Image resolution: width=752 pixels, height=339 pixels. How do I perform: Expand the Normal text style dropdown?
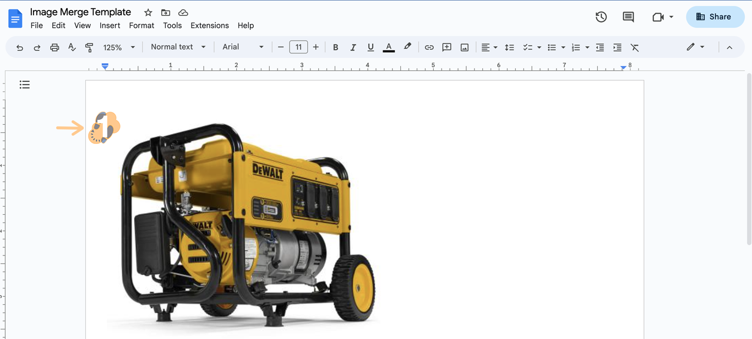click(178, 47)
